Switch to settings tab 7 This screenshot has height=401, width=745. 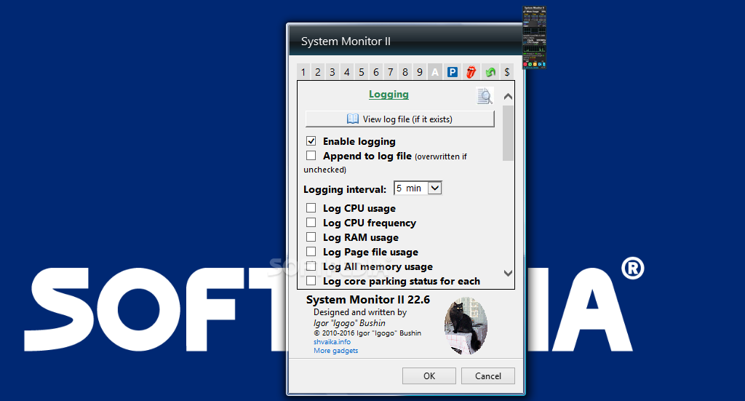coord(391,72)
